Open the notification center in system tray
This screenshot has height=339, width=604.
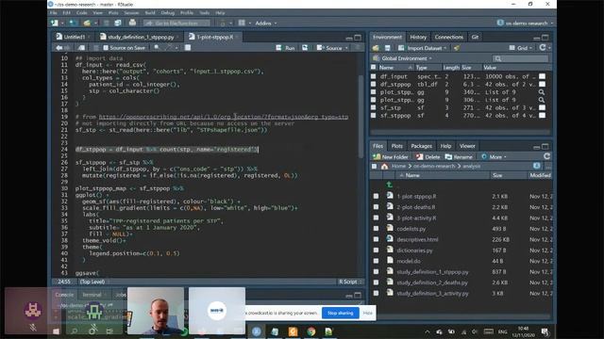[545, 331]
